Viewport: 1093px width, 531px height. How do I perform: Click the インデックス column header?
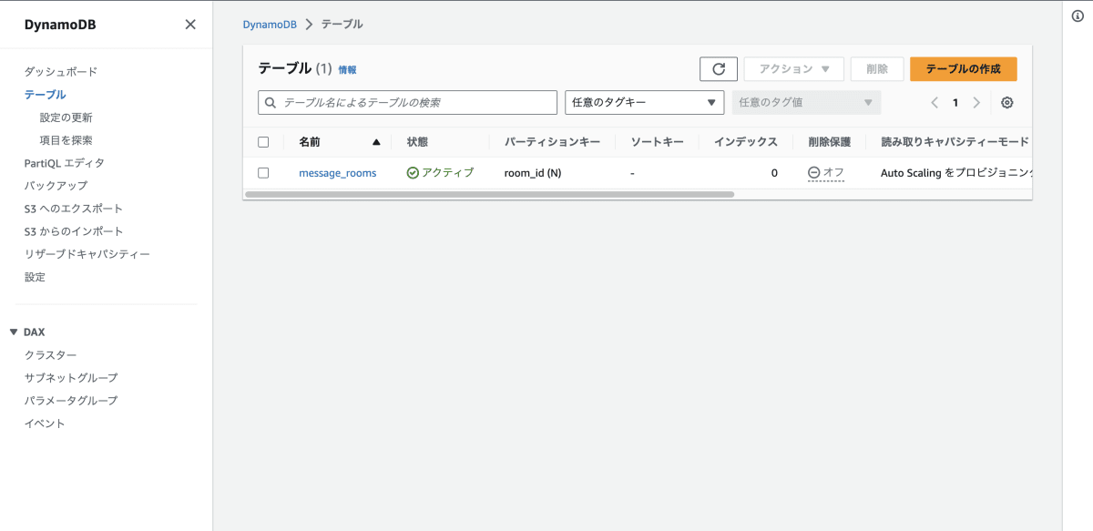[x=746, y=142]
